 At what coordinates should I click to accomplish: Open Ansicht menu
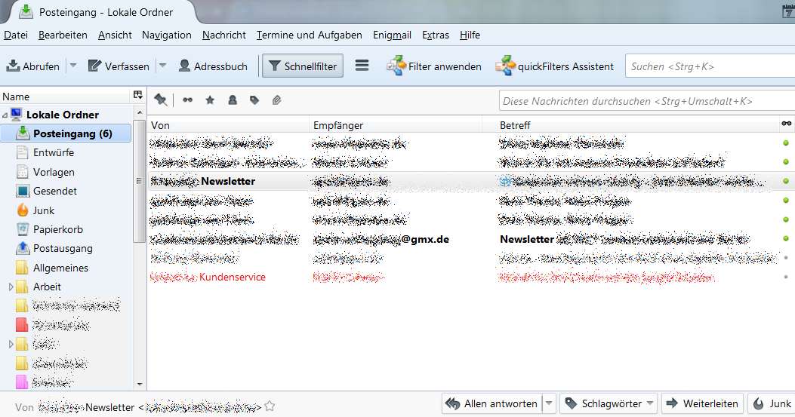115,35
